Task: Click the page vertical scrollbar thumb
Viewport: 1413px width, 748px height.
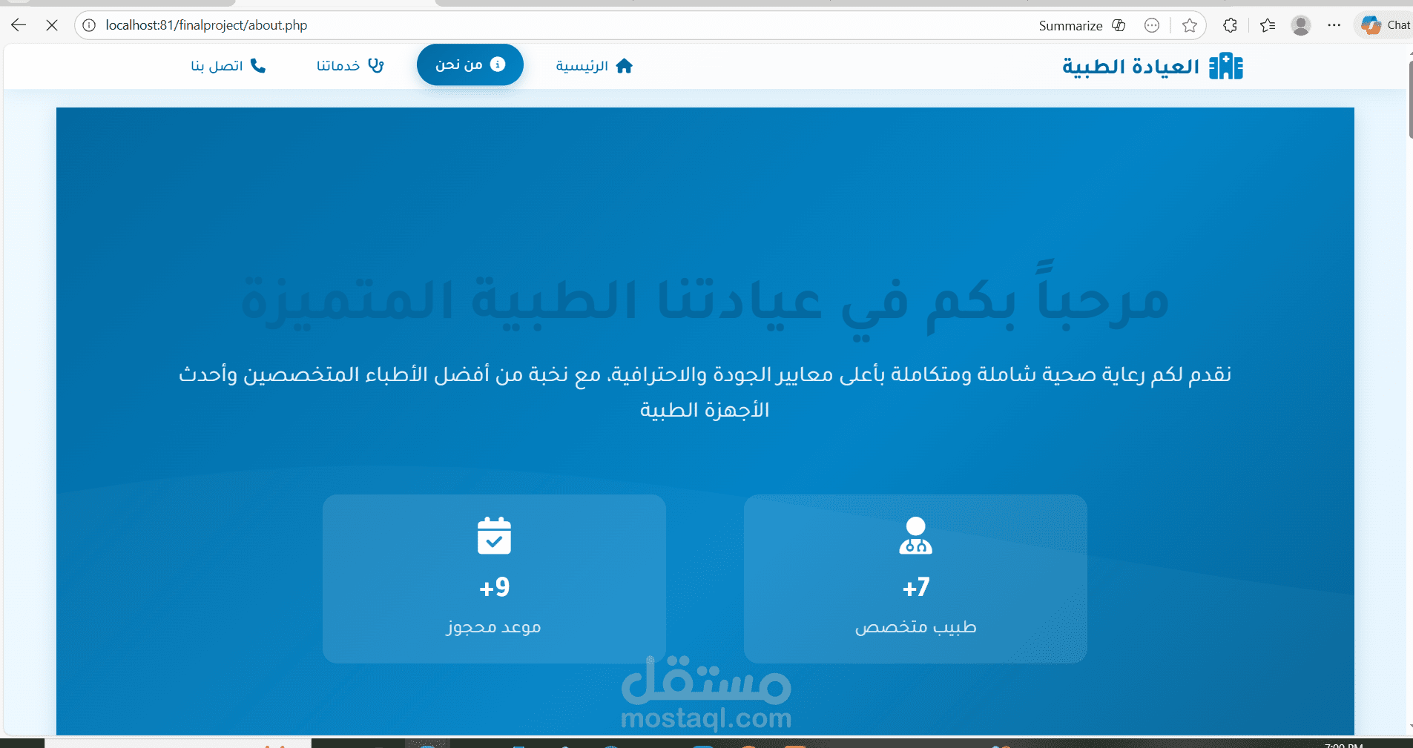Action: pos(1410,100)
